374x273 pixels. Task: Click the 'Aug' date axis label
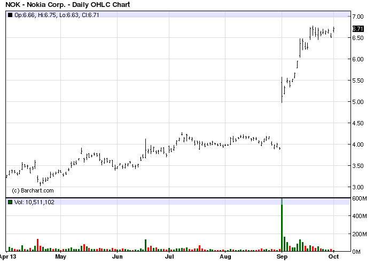225,256
